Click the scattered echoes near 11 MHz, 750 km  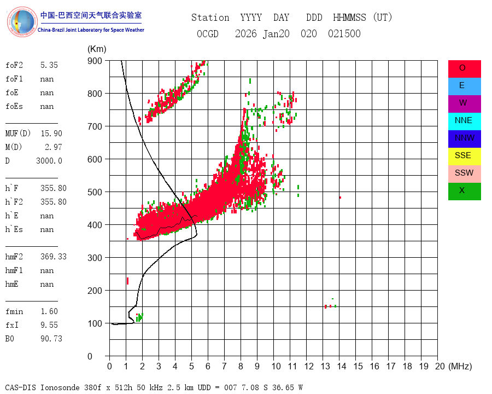tap(285, 112)
